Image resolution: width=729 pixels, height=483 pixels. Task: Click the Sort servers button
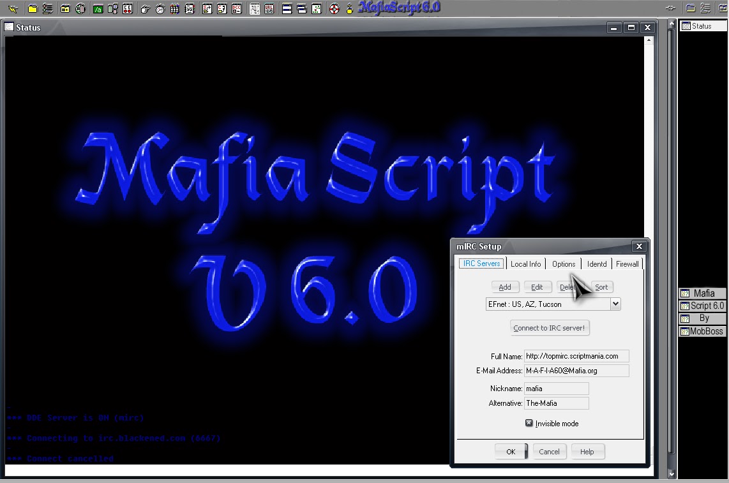point(601,287)
